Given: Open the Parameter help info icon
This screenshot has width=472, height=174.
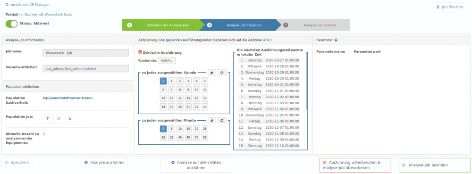Looking at the screenshot, I should [336, 40].
